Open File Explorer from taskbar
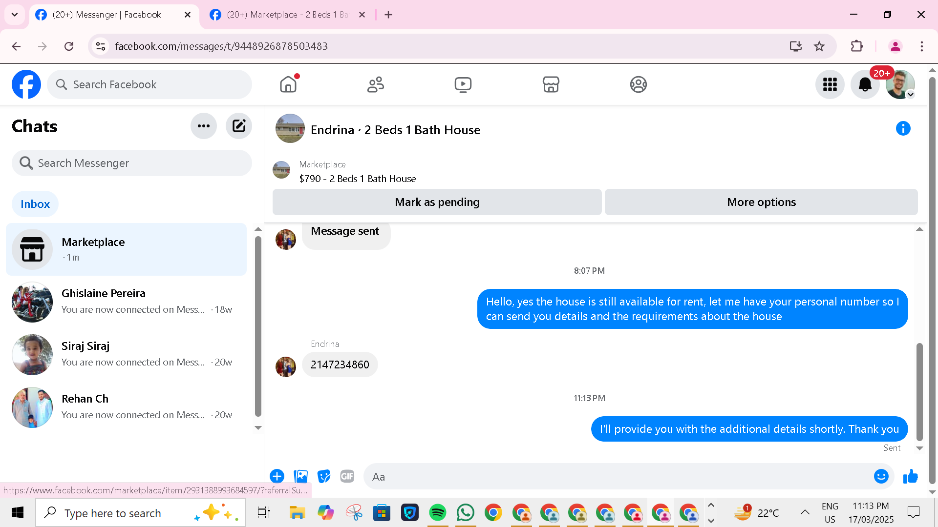938x527 pixels. [297, 513]
